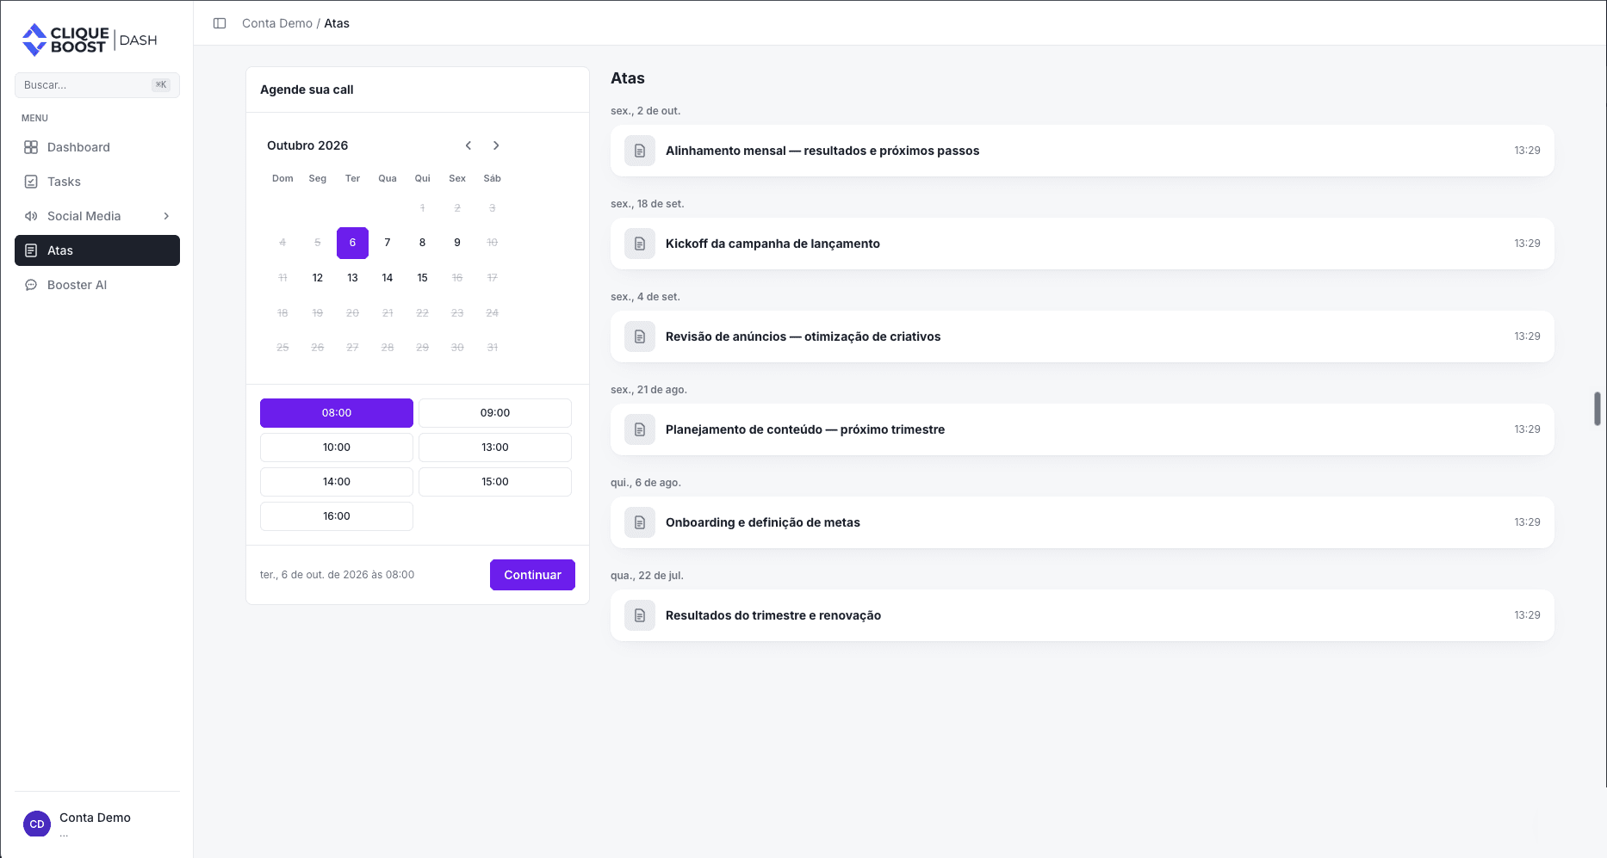
Task: Click the Booster AI chat icon
Action: (x=31, y=285)
